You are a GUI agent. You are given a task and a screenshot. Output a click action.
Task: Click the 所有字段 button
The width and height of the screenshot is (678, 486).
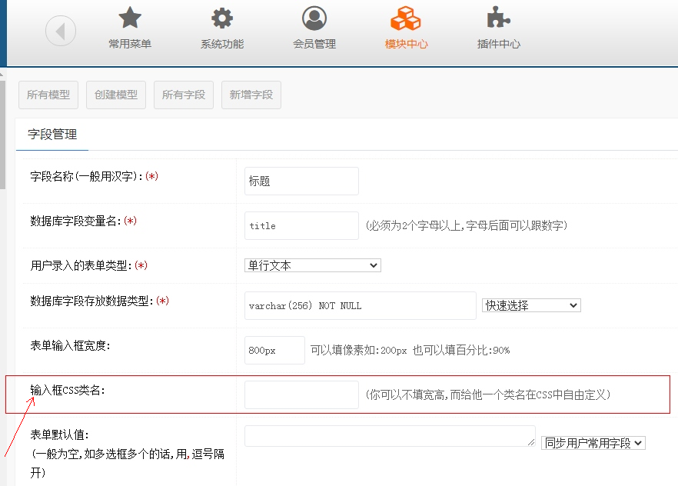pyautogui.click(x=184, y=95)
